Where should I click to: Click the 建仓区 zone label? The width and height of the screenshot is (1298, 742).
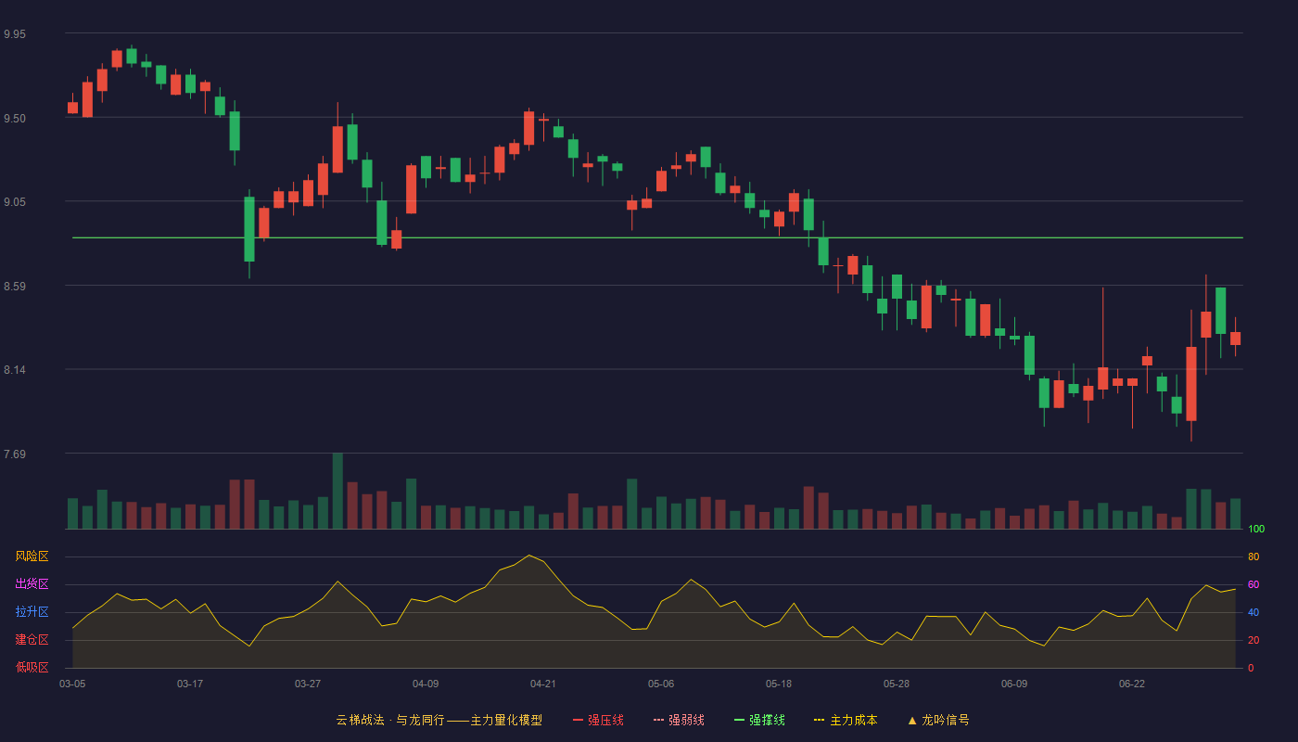(x=32, y=640)
